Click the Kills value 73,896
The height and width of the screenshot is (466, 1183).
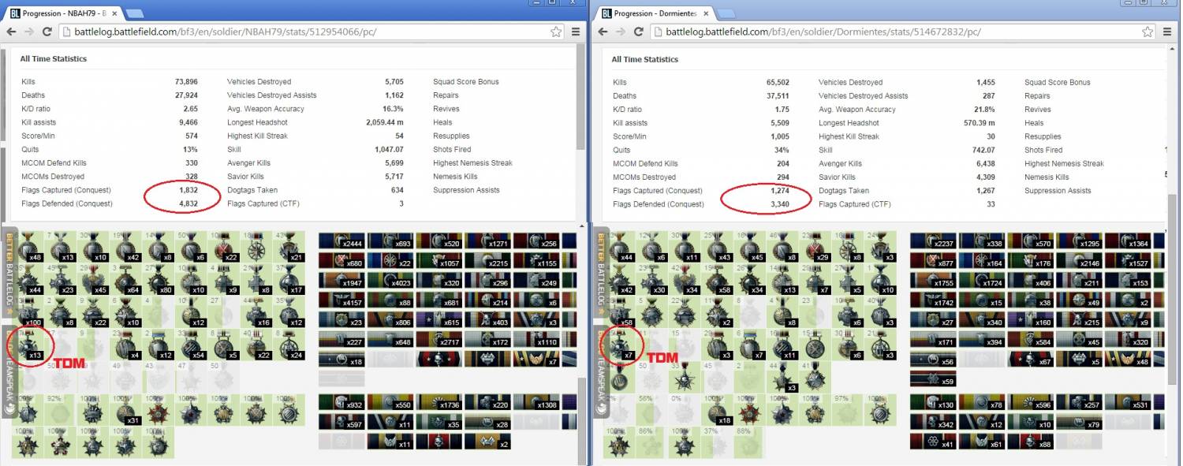[185, 81]
